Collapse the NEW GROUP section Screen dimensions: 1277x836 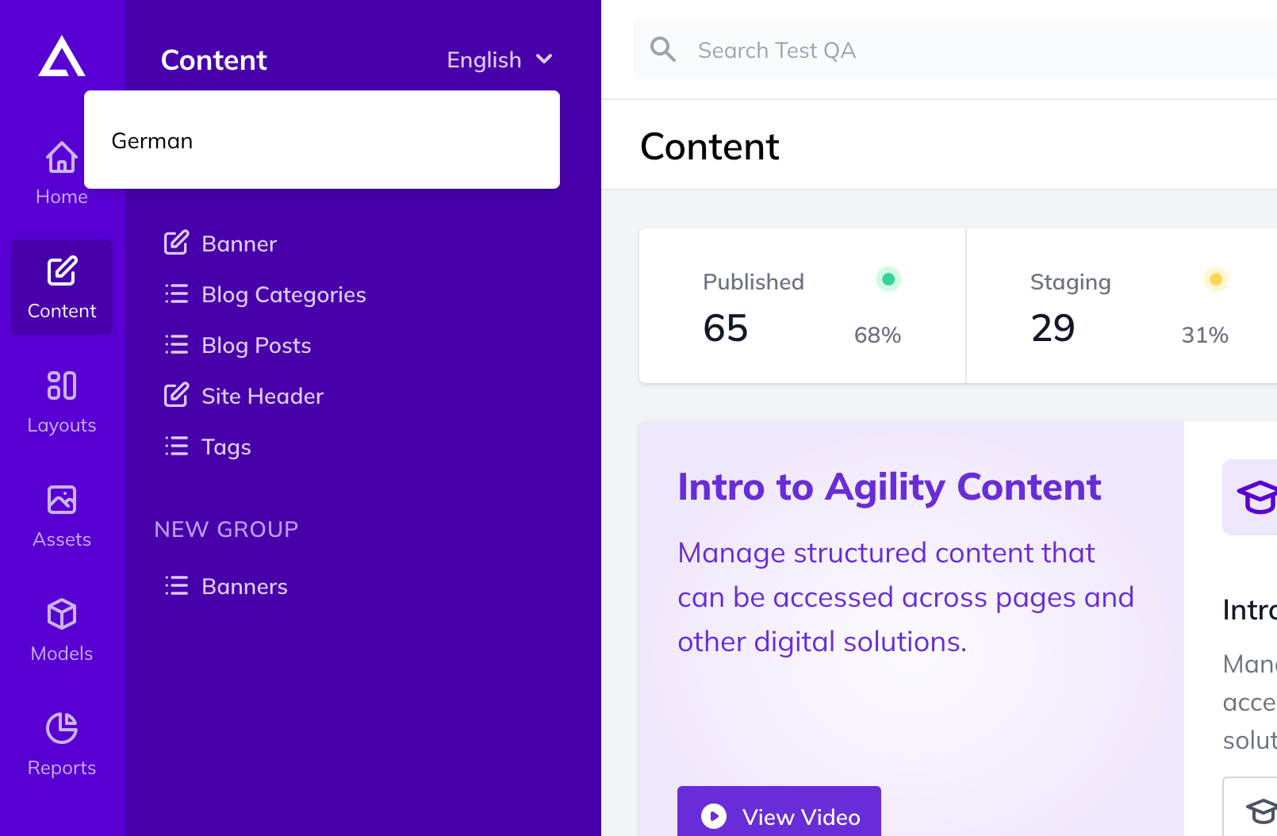coord(227,529)
